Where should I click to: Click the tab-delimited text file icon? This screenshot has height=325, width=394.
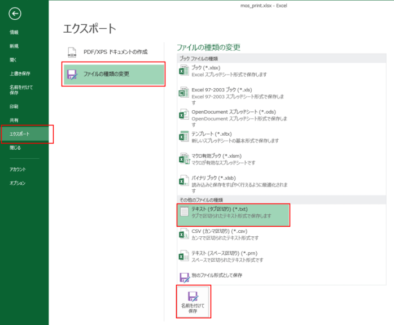(x=184, y=211)
